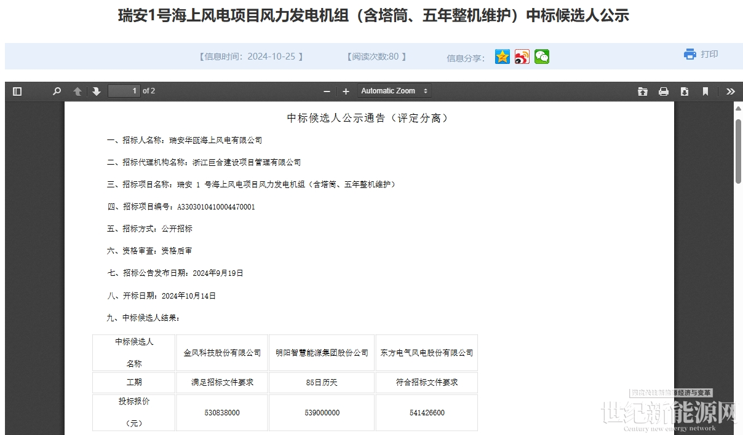The width and height of the screenshot is (743, 435).
Task: Click the bookmark current view icon
Action: click(705, 92)
